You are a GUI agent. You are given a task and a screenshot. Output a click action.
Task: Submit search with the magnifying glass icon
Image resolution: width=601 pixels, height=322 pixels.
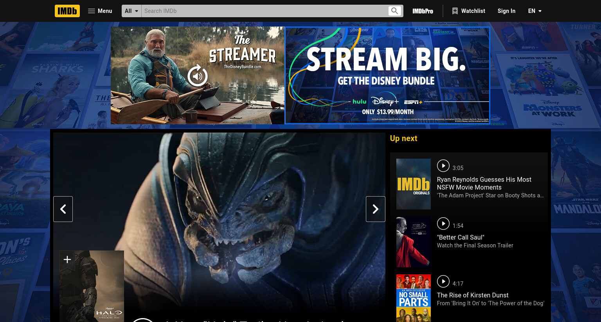click(x=395, y=11)
